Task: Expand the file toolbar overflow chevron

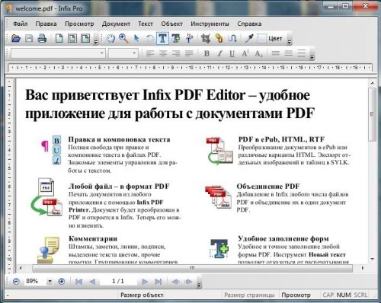Action: click(96, 42)
